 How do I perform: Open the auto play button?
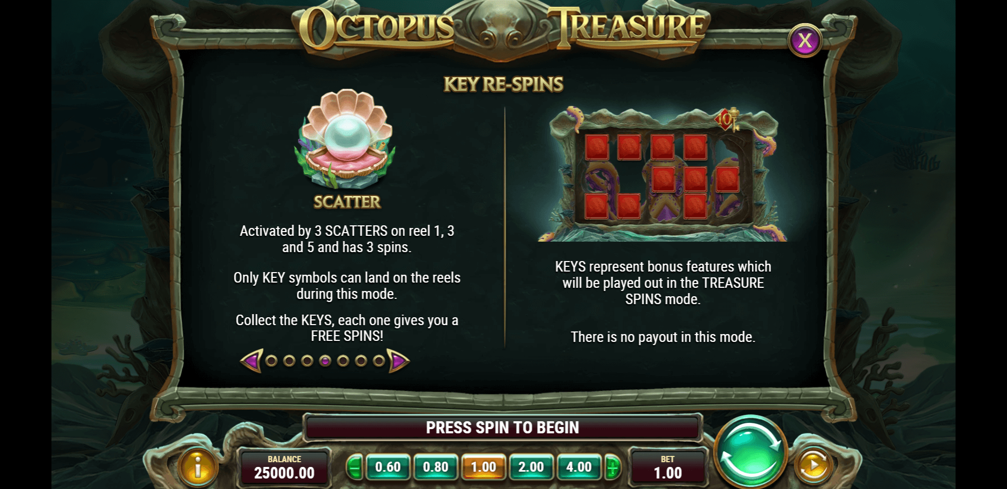(x=813, y=465)
